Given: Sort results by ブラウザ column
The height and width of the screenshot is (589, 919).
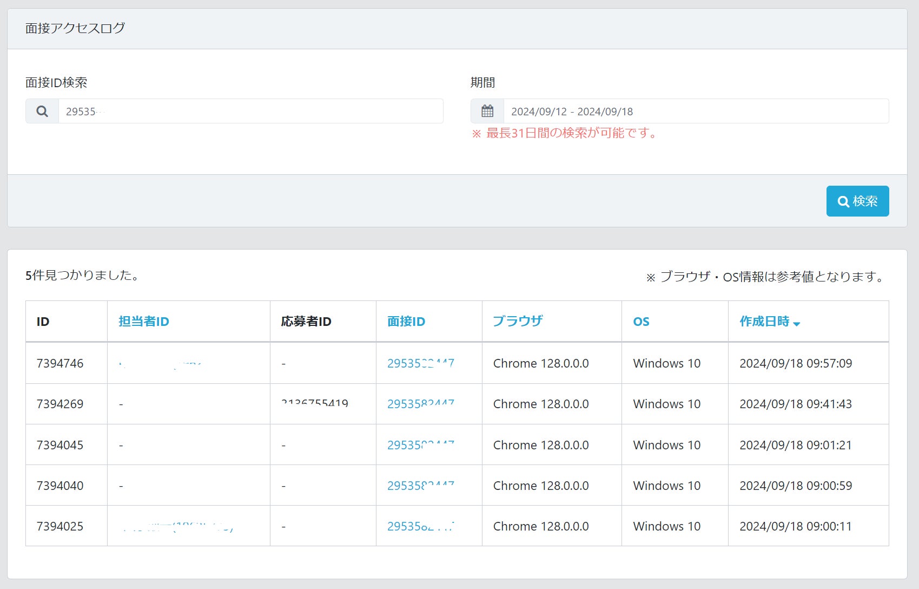Looking at the screenshot, I should (x=518, y=322).
